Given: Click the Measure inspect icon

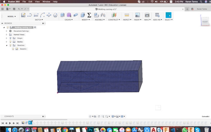Looking at the screenshot, I should [x=127, y=15].
